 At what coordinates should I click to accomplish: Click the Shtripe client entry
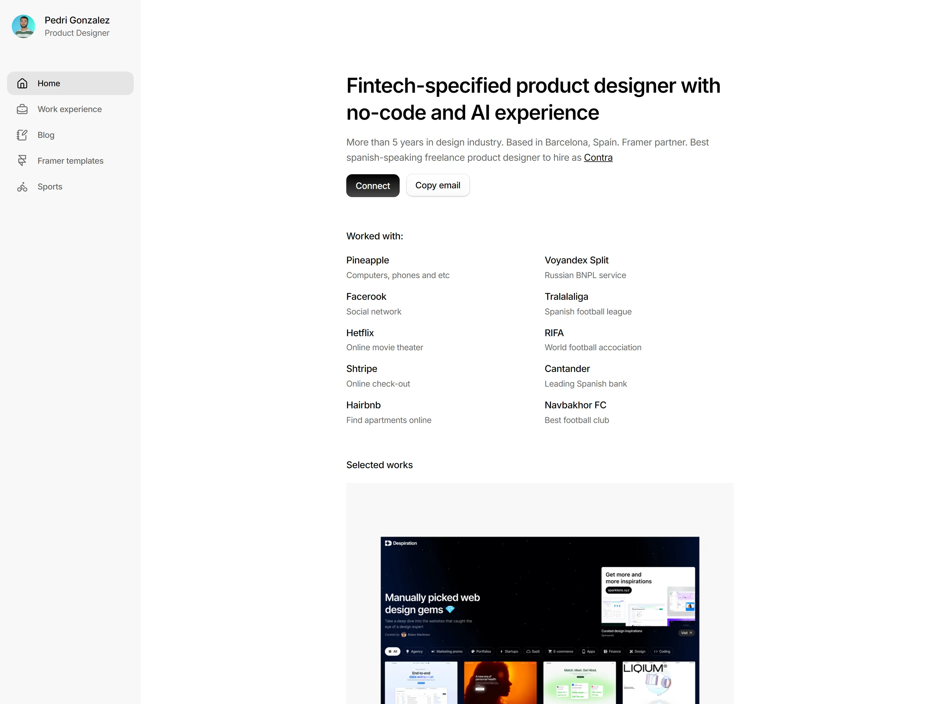pos(378,376)
